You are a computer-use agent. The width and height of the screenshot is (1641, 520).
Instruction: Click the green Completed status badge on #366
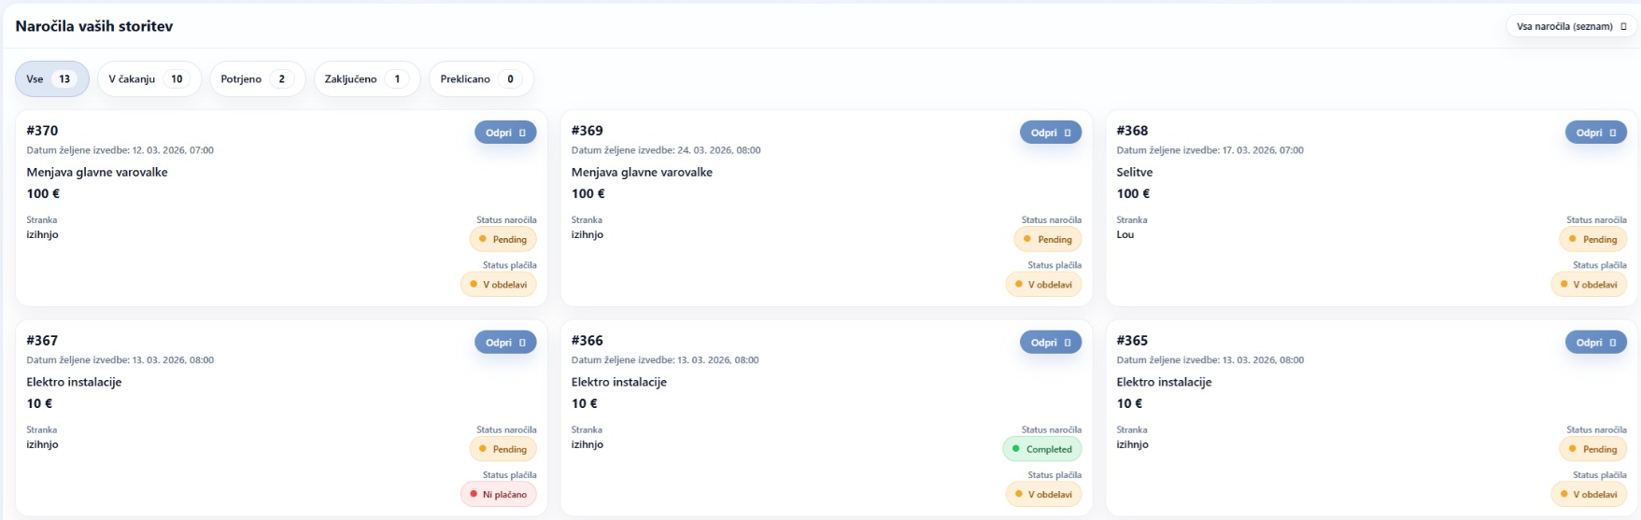point(1041,449)
